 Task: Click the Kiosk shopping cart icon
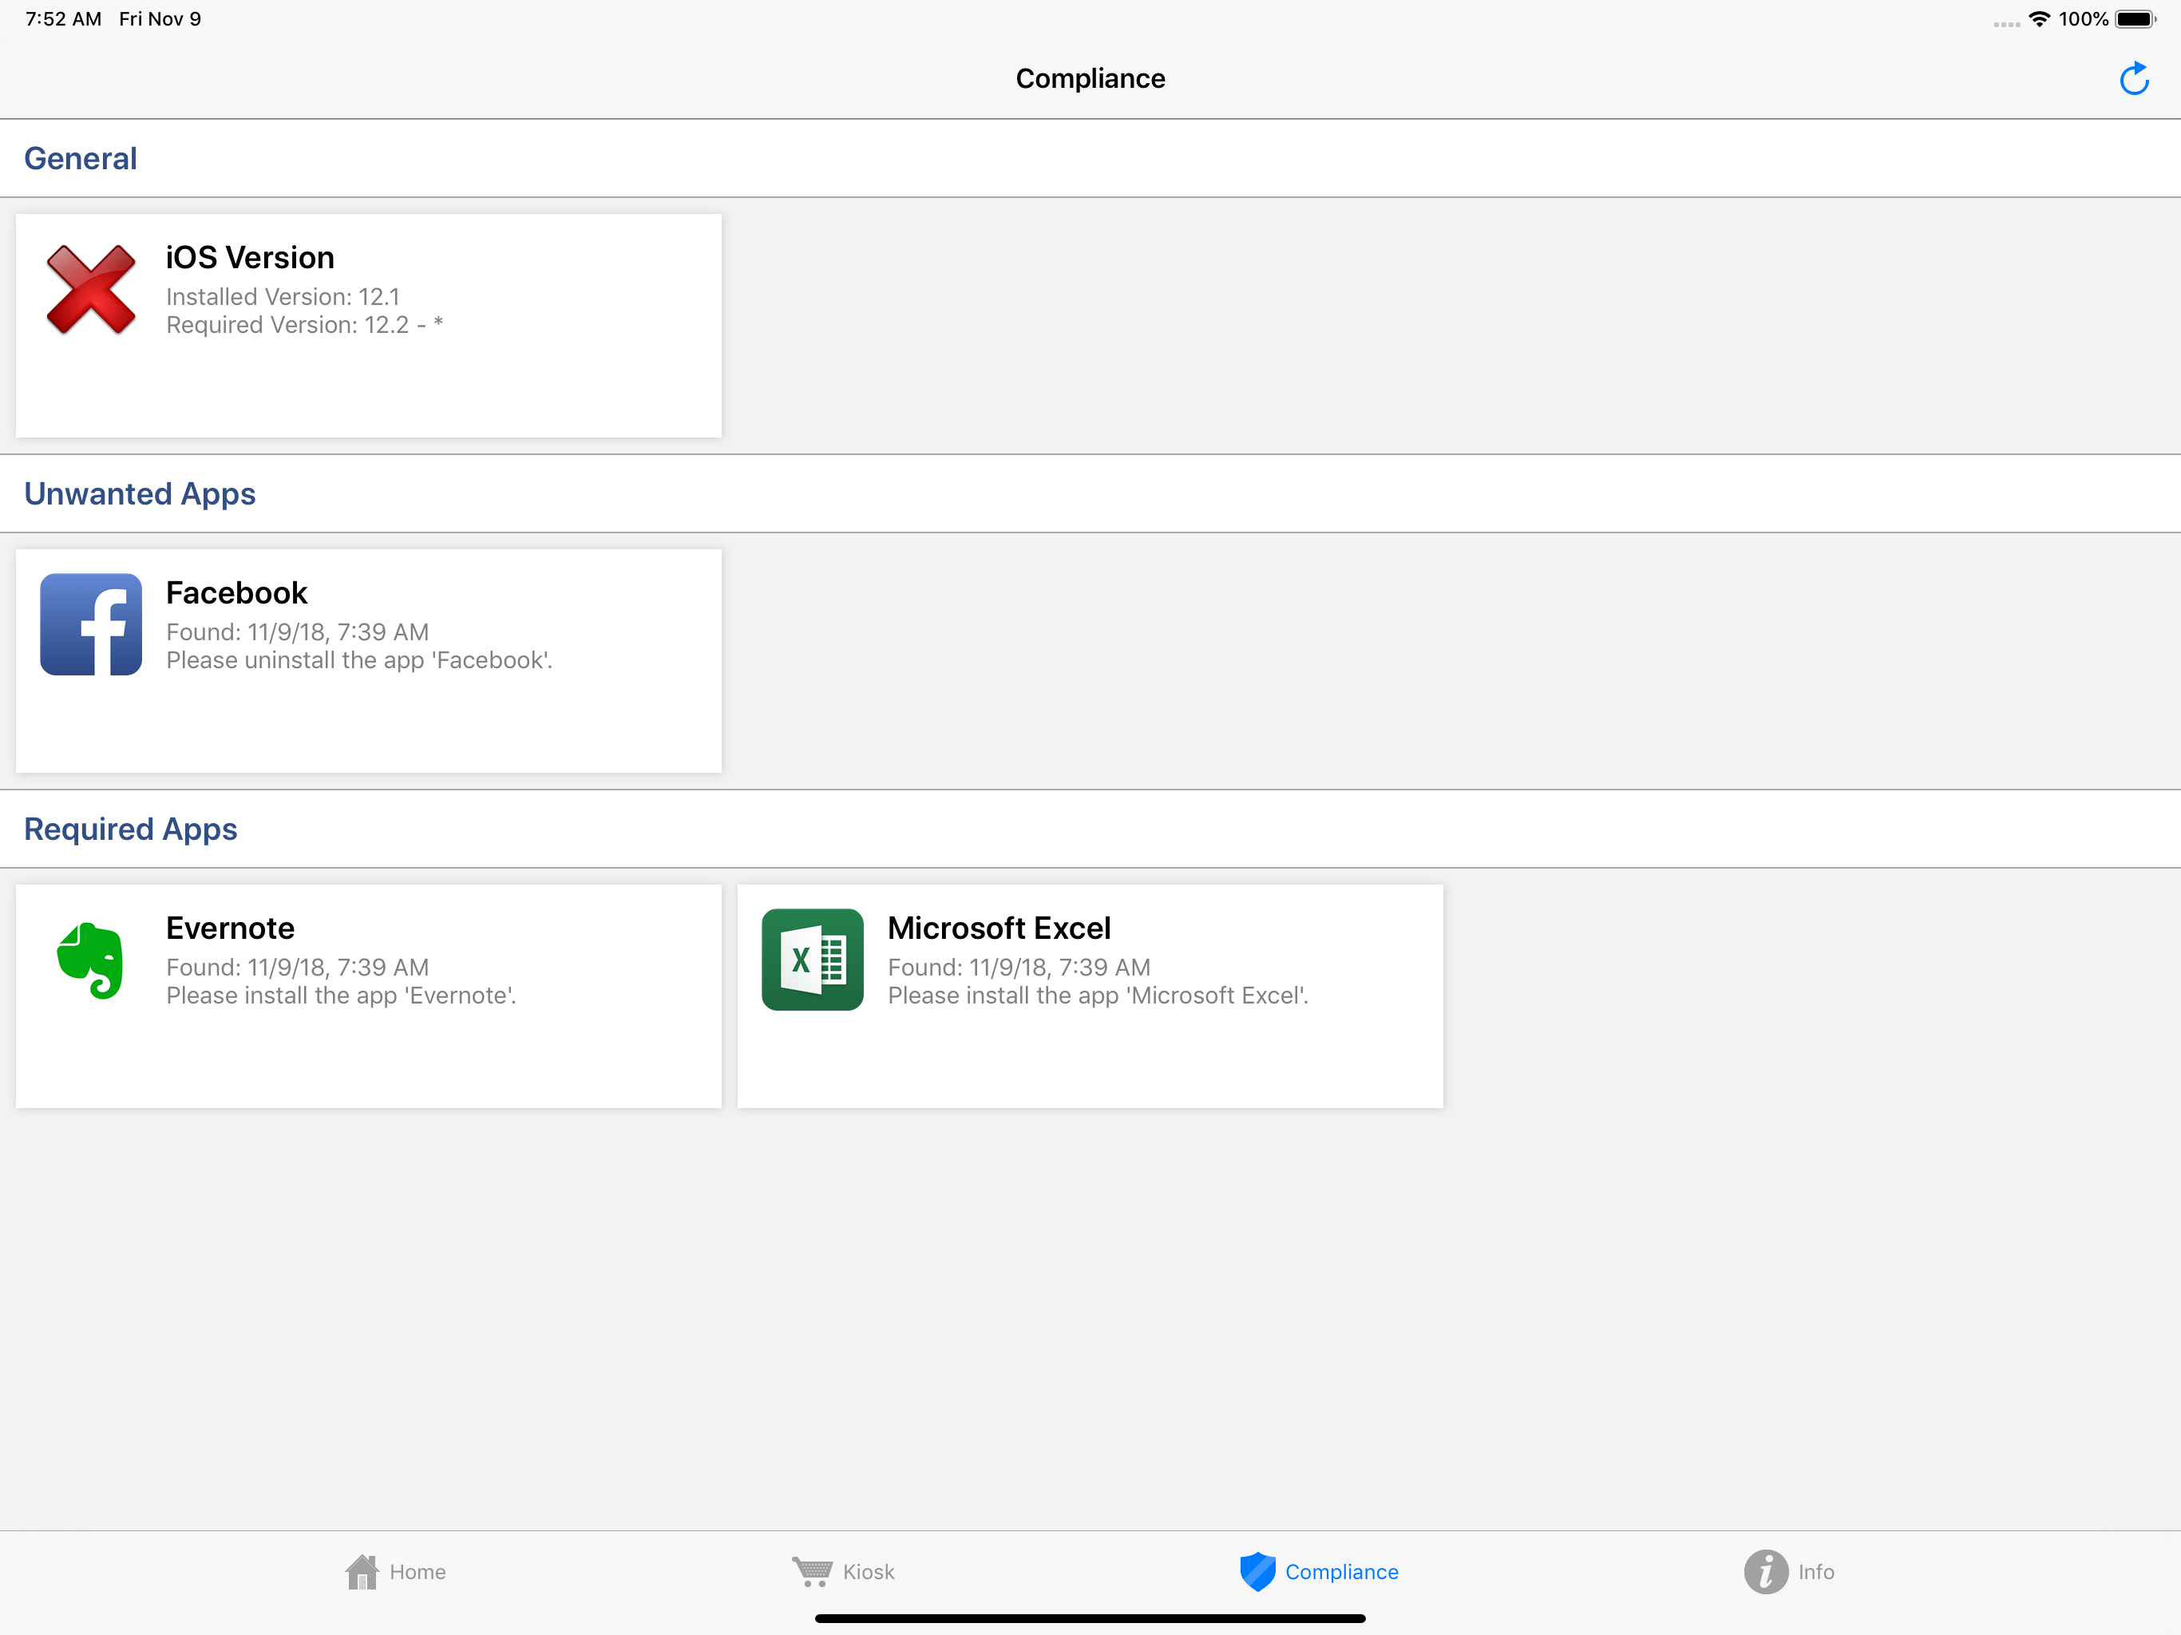(813, 1571)
